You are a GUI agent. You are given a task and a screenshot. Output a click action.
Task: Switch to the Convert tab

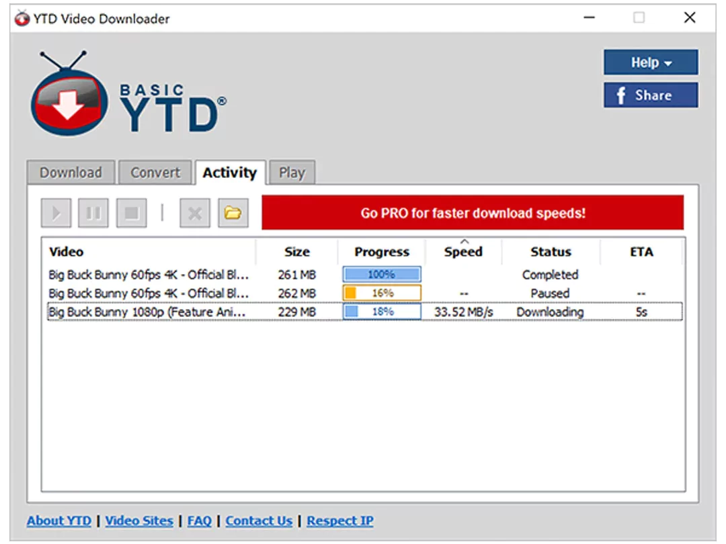coord(155,172)
